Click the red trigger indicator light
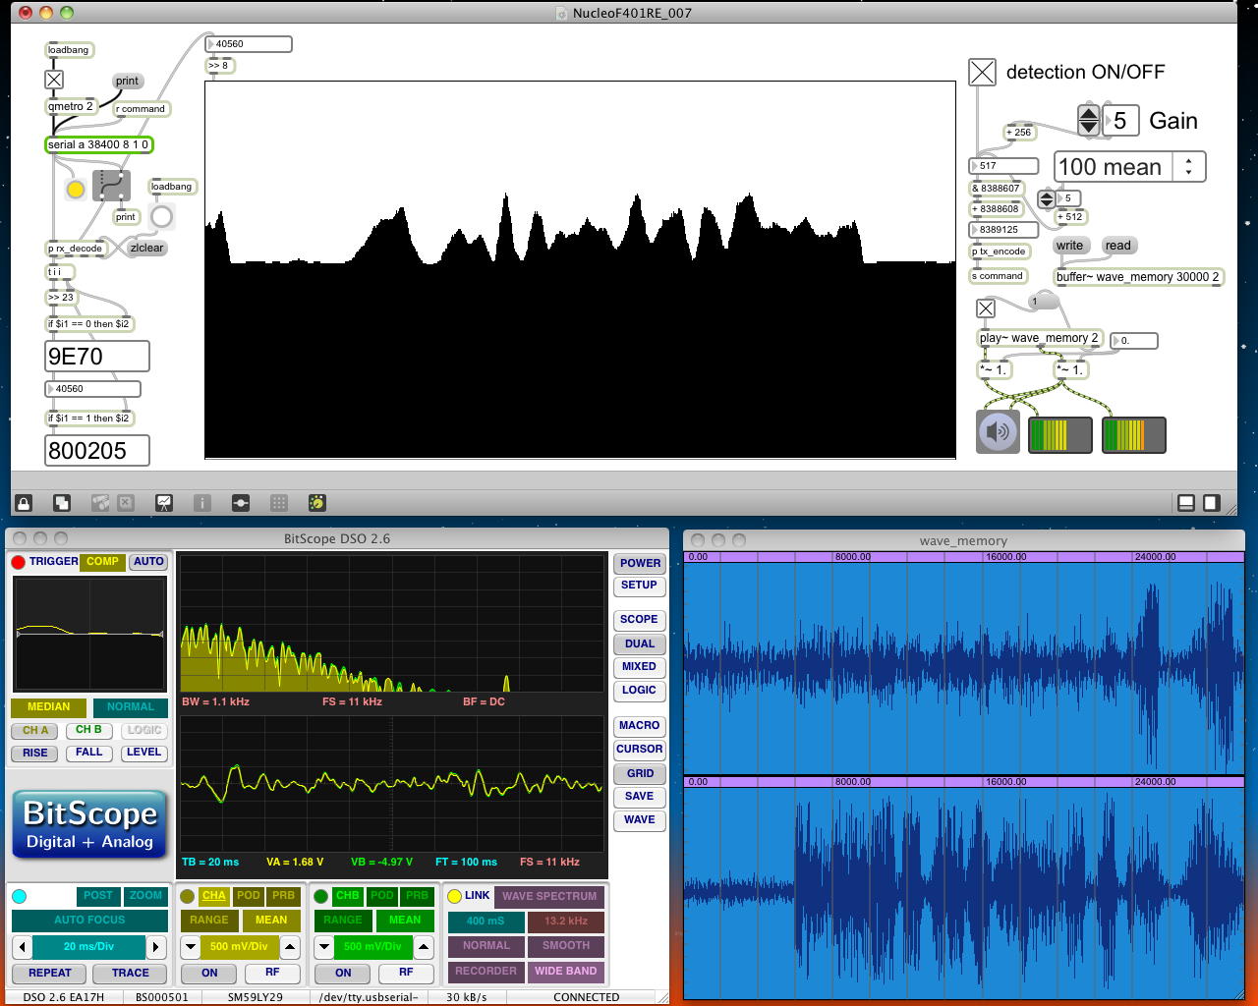The height and width of the screenshot is (1006, 1258). pyautogui.click(x=18, y=562)
